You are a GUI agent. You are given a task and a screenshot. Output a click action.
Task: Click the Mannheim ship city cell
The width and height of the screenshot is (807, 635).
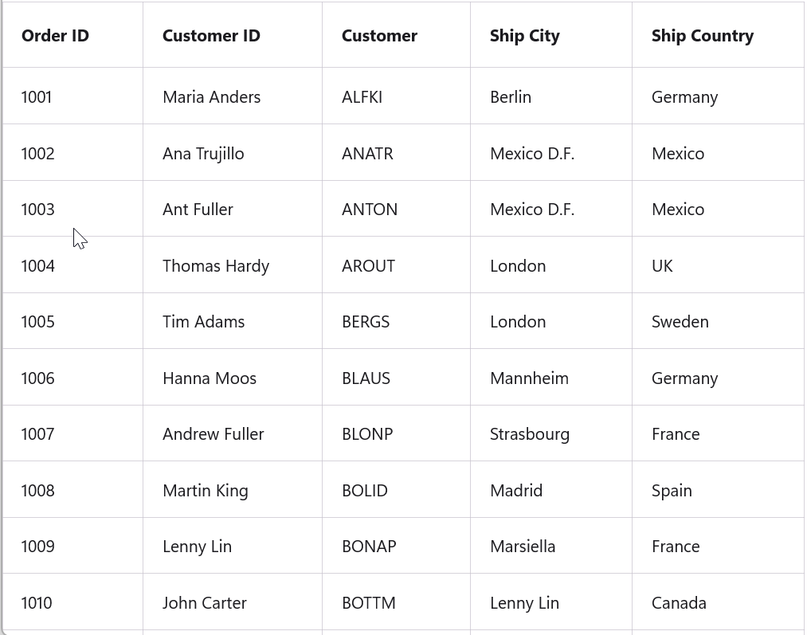(529, 378)
